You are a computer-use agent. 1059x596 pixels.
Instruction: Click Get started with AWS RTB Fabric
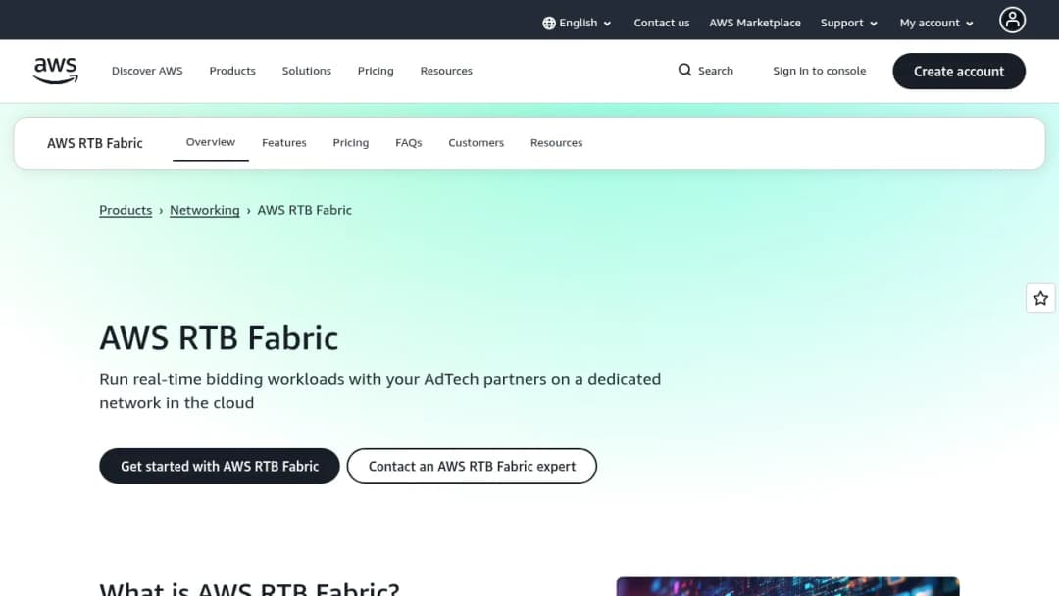coord(220,467)
